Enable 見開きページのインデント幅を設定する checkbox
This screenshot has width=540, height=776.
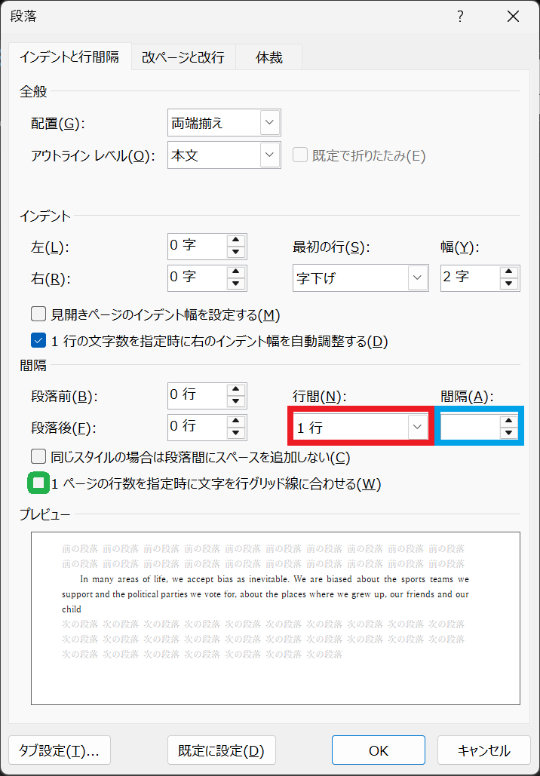[38, 314]
